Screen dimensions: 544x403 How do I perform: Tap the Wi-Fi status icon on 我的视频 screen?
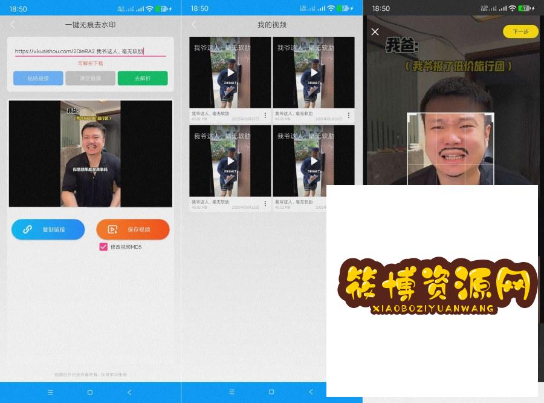click(x=331, y=8)
